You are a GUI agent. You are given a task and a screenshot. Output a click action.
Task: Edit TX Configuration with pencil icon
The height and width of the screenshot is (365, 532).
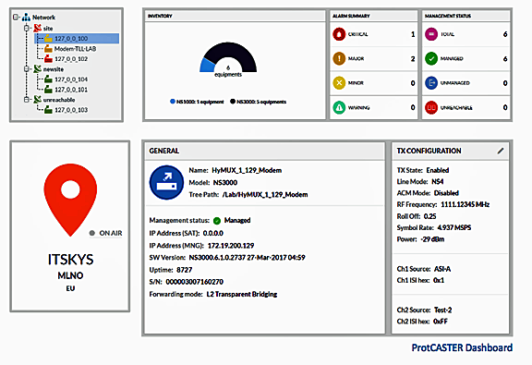point(501,151)
